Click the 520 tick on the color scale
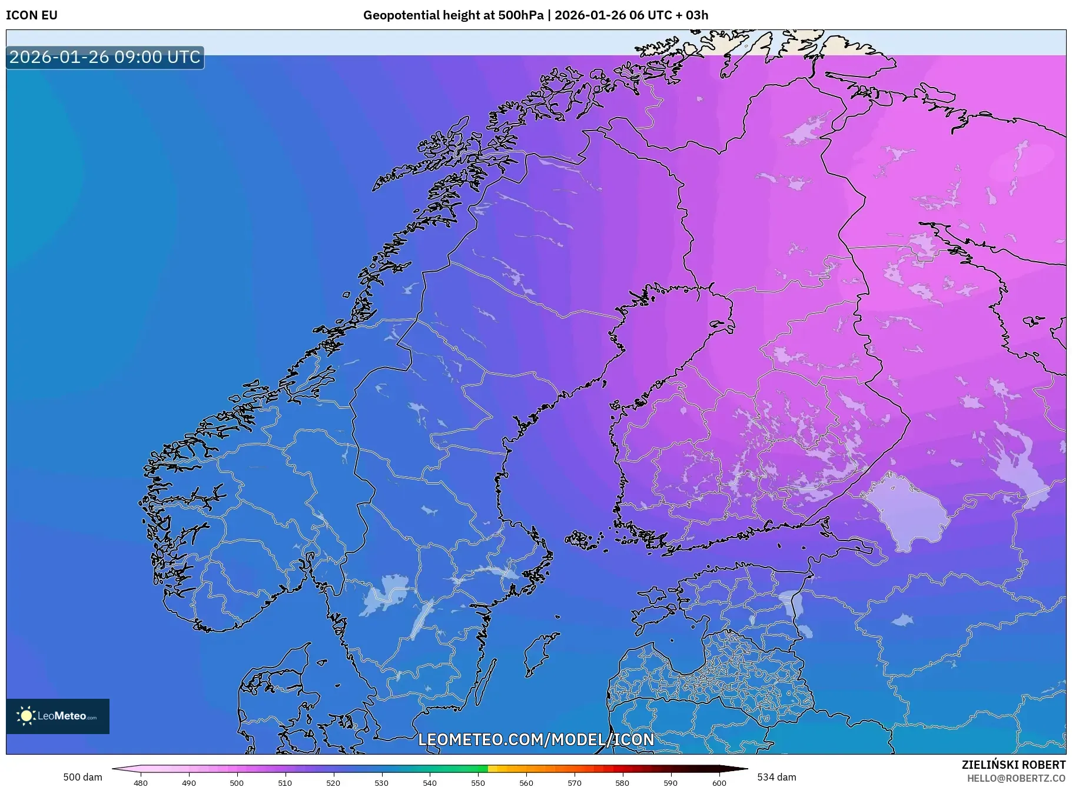The width and height of the screenshot is (1072, 787). pyautogui.click(x=333, y=782)
